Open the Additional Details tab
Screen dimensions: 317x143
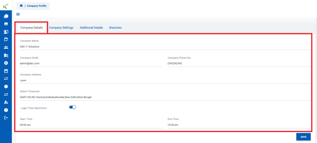pyautogui.click(x=91, y=28)
